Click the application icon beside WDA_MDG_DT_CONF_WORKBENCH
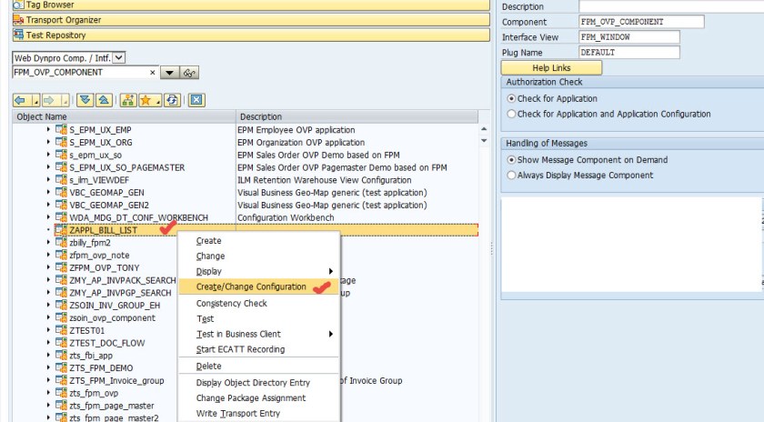This screenshot has height=422, width=764. [x=62, y=217]
